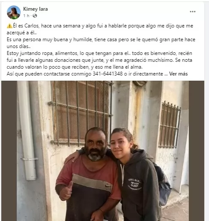The width and height of the screenshot is (209, 221).
Task: Click the line starting Estoy juntando ropa
Action: 100,53
